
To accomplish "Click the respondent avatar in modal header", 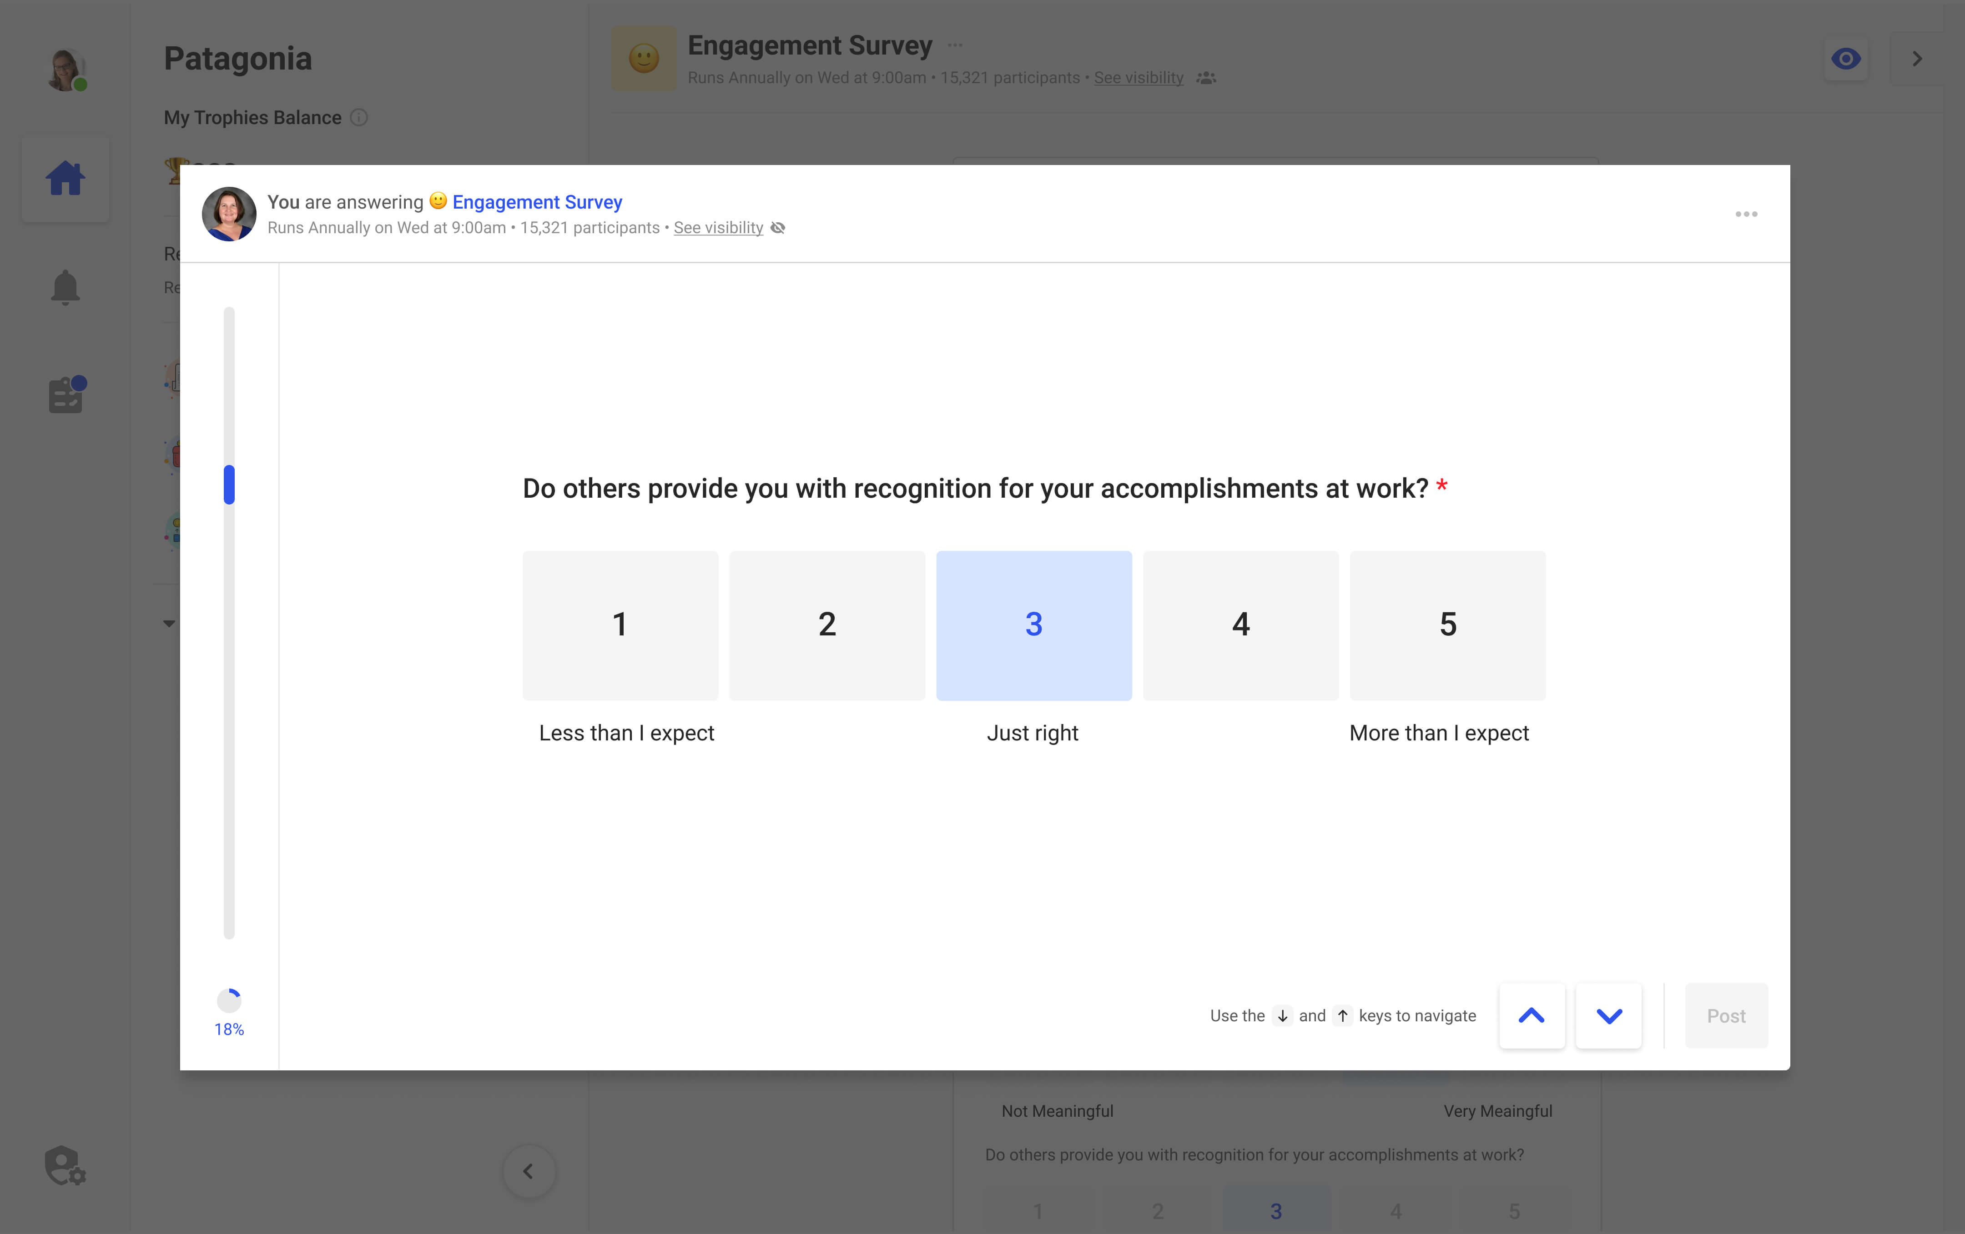I will (229, 214).
